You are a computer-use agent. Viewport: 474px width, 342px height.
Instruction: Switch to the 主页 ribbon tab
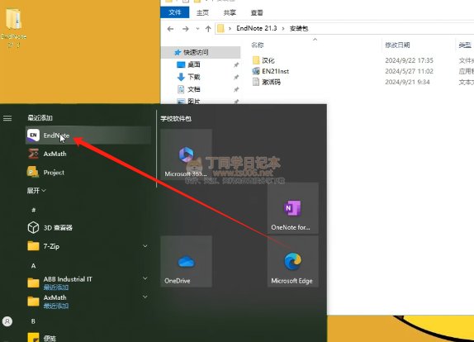point(202,12)
